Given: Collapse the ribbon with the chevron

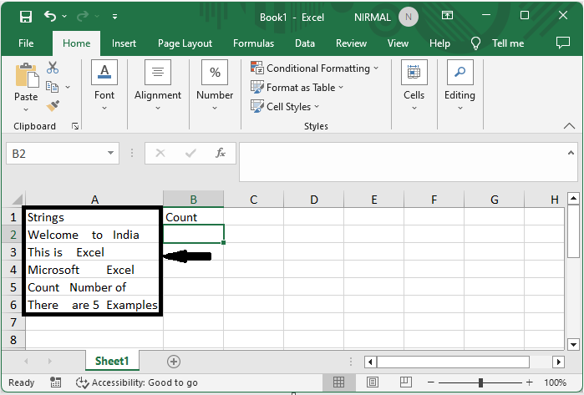Looking at the screenshot, I should pos(569,126).
